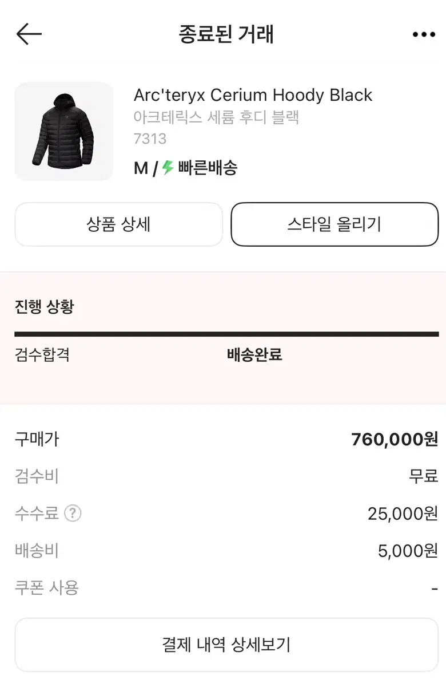
Task: Tap the 종료된 거래 page title
Action: point(226,34)
